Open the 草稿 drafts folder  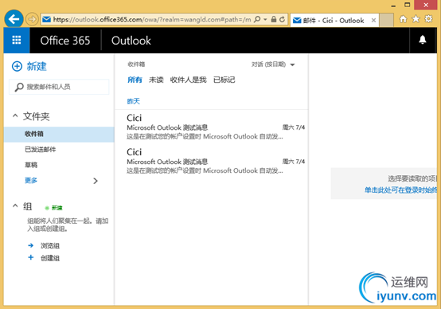tap(31, 165)
